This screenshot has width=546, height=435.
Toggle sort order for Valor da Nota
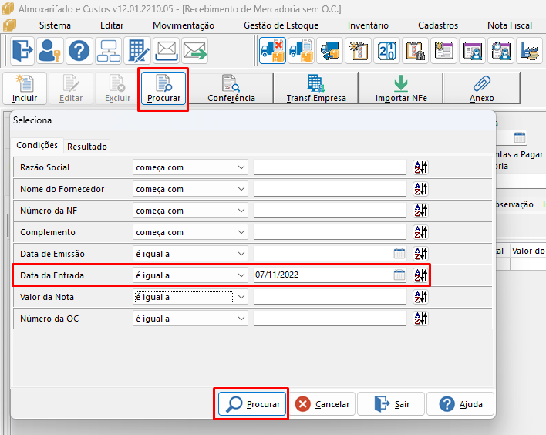click(x=420, y=297)
